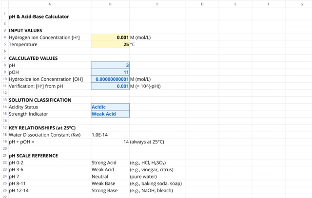Screen dimensions: 312x198
Task: Select column A header
Action: (50, 4)
